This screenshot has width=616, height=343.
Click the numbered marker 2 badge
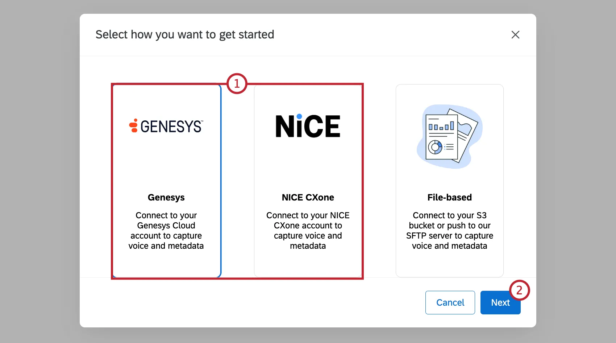click(x=519, y=290)
